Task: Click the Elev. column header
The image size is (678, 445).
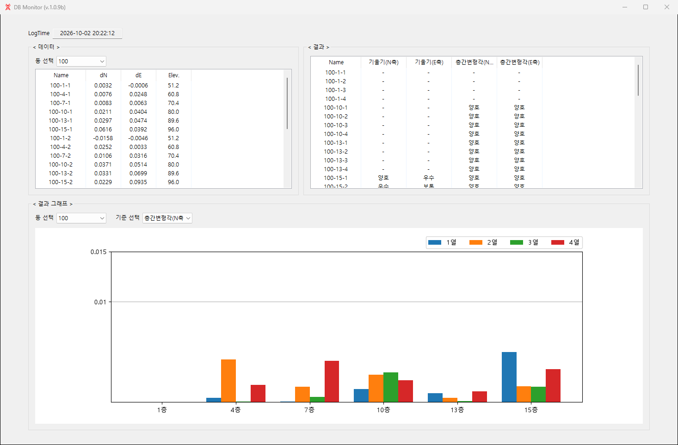Action: (x=174, y=75)
